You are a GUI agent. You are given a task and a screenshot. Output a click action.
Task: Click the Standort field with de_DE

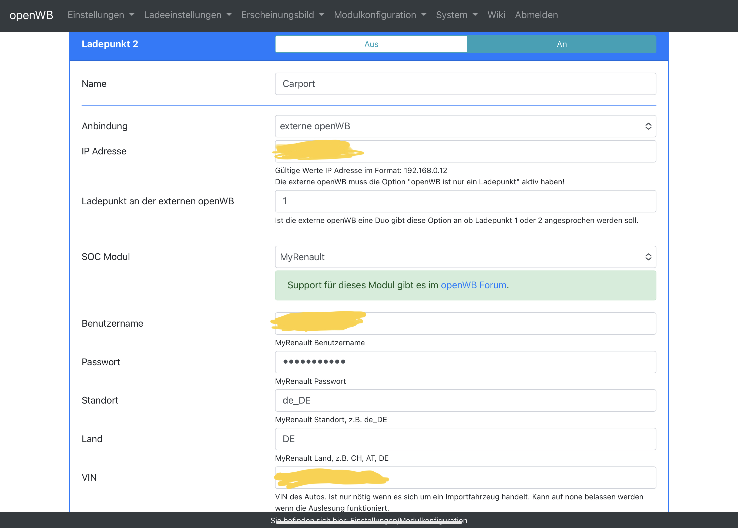[x=465, y=400]
